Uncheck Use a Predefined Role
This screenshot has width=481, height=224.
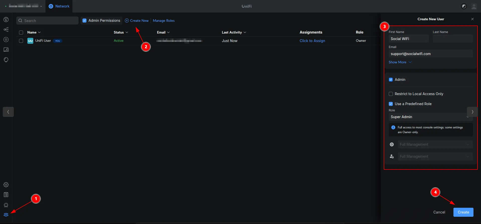click(x=391, y=104)
